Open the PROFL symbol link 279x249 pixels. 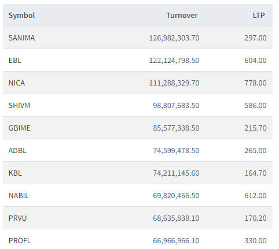pos(20,241)
